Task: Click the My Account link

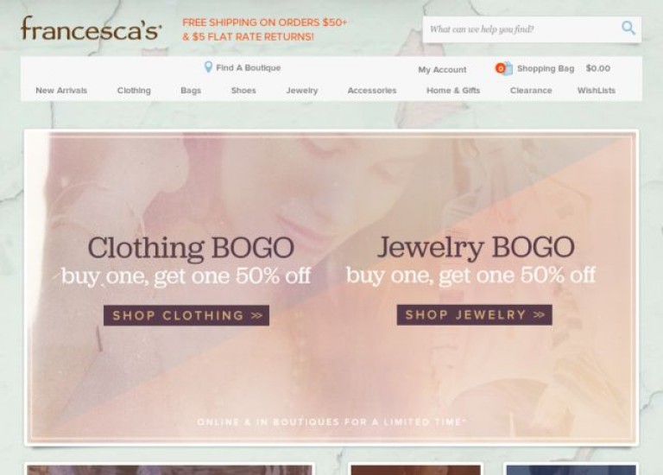Action: [x=442, y=70]
